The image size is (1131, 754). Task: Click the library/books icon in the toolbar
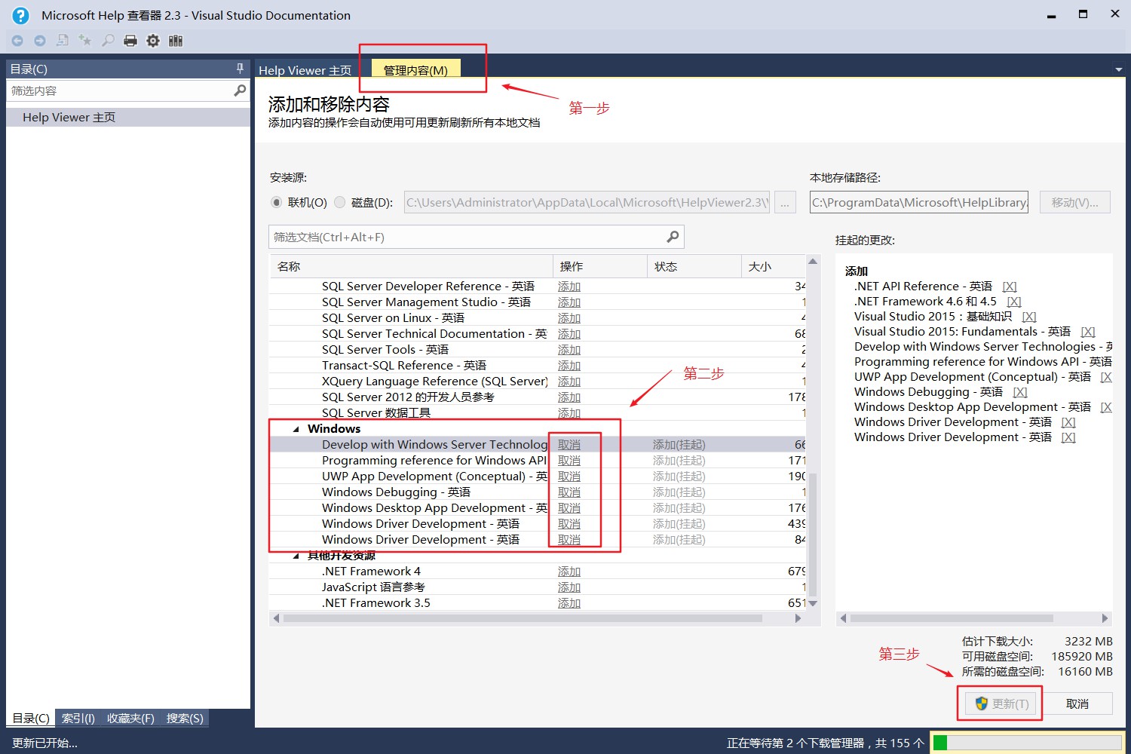pos(176,40)
